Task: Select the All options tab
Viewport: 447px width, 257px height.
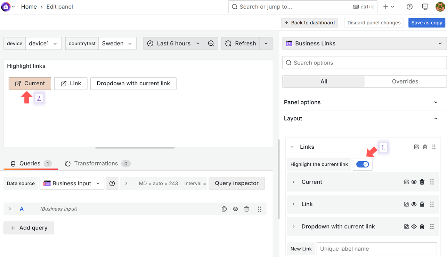Action: (324, 81)
